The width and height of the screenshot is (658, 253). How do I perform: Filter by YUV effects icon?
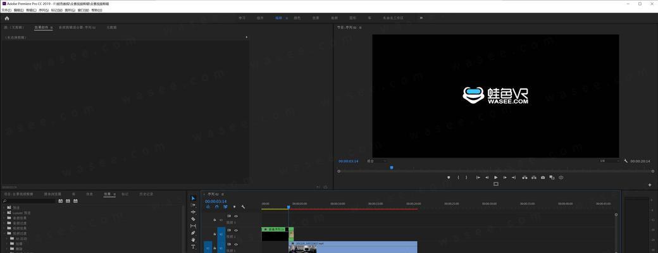(75, 201)
